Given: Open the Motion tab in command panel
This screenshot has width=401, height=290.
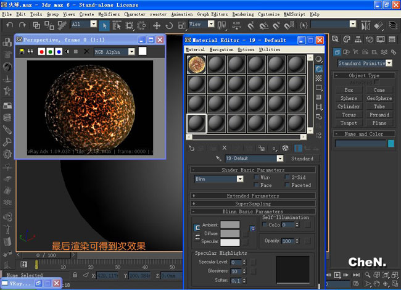Looking at the screenshot, I should (370, 39).
